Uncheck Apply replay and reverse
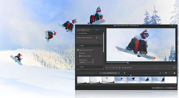Screen dimensions: 179x98 (x=78, y=50)
